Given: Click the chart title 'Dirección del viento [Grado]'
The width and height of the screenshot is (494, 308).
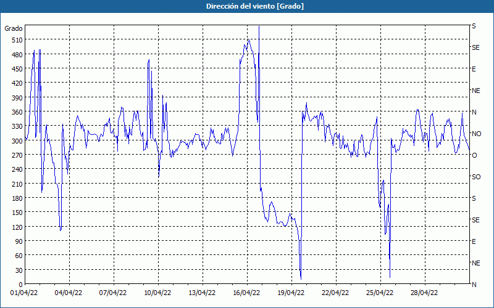Looking at the screenshot, I should click(255, 6).
